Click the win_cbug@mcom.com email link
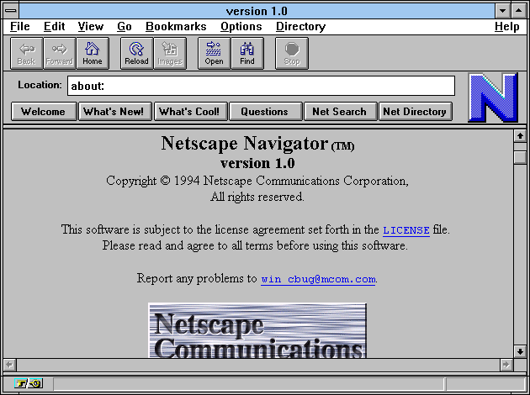The height and width of the screenshot is (395, 530). (x=318, y=280)
